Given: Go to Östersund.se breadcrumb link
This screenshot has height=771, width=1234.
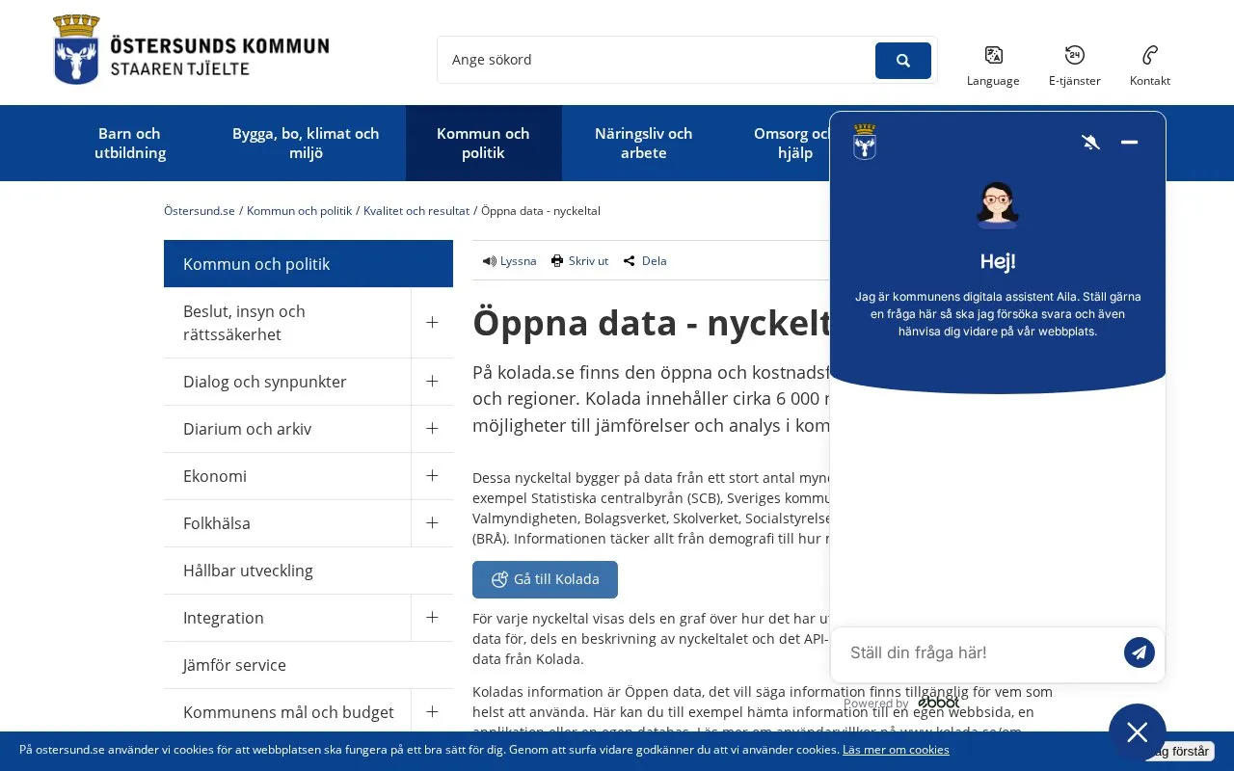Looking at the screenshot, I should [x=200, y=211].
